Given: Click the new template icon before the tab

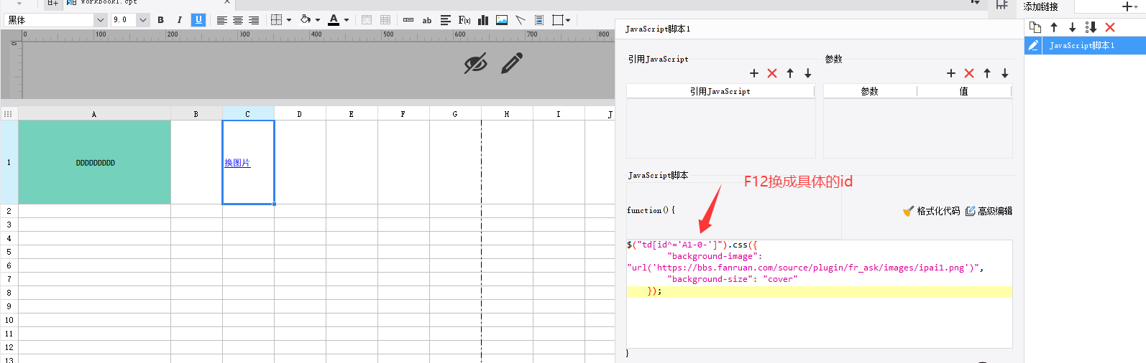Looking at the screenshot, I should coord(52,3).
